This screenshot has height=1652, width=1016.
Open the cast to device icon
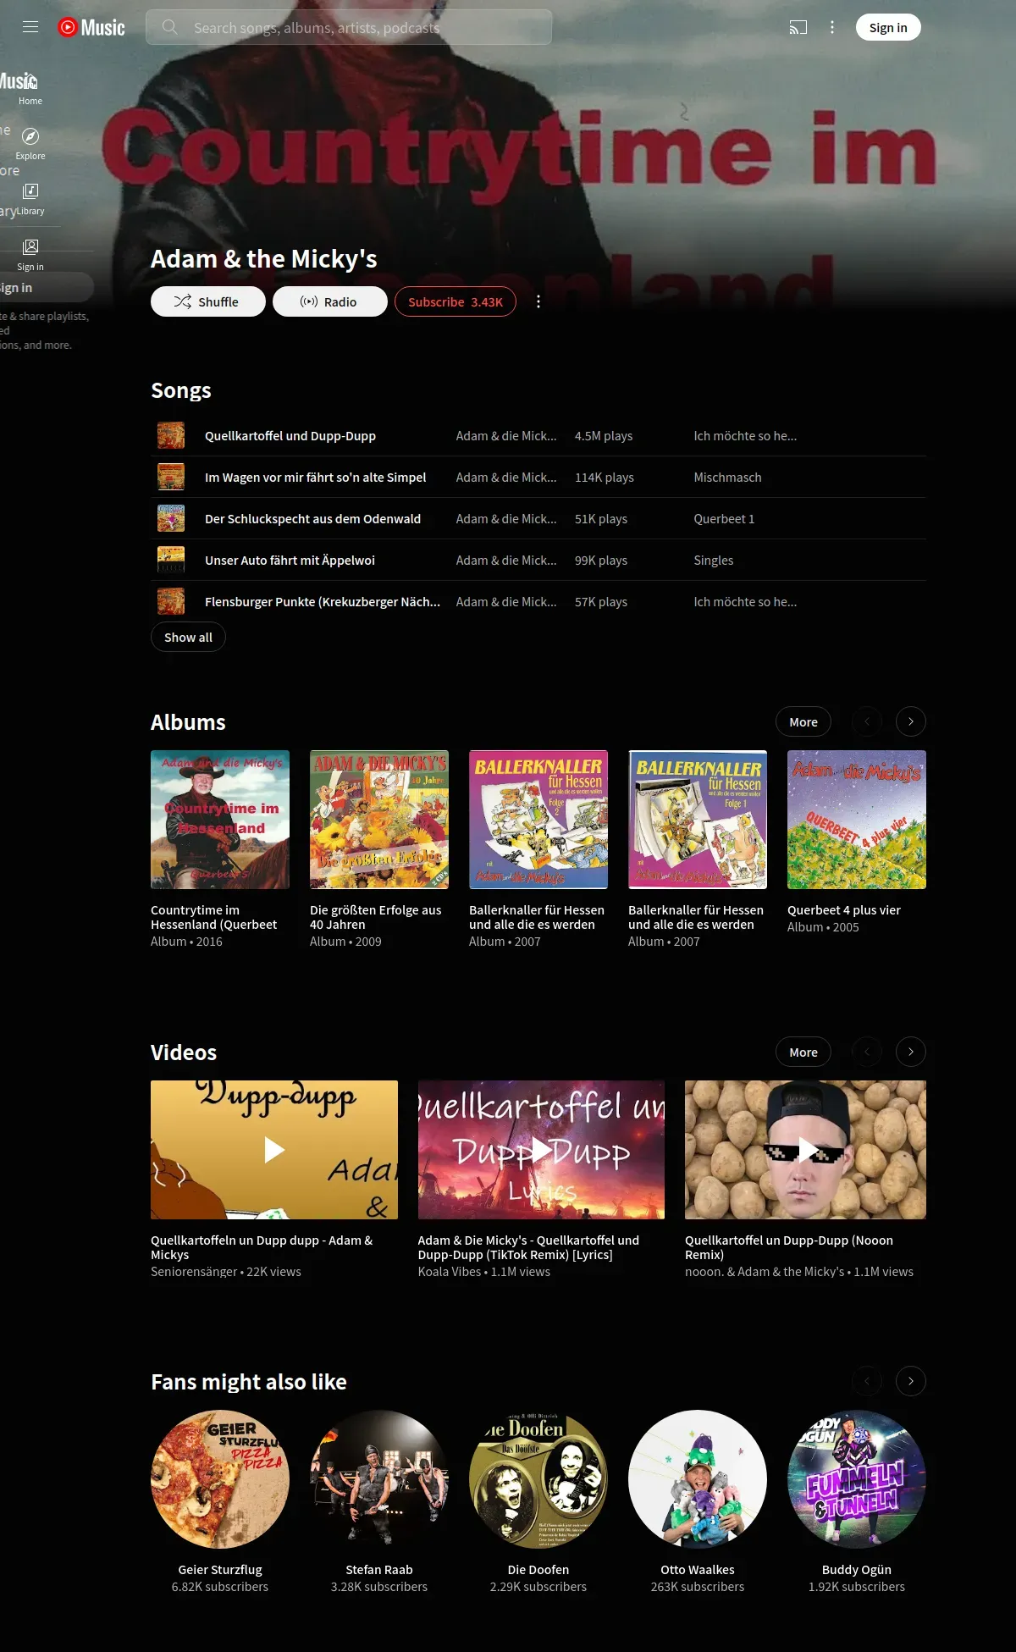click(x=798, y=27)
